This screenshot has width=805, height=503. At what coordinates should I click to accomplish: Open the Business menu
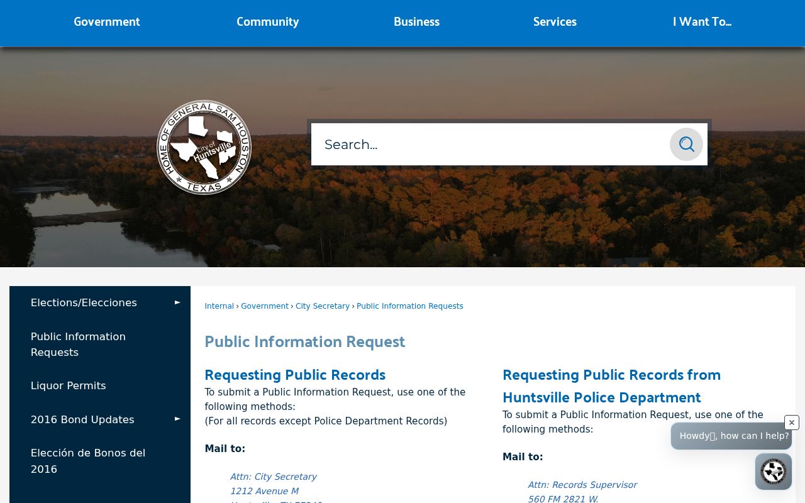point(416,22)
